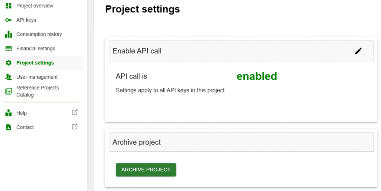The image size is (381, 191).
Task: Click the gear icon for Project settings
Action: (9, 63)
